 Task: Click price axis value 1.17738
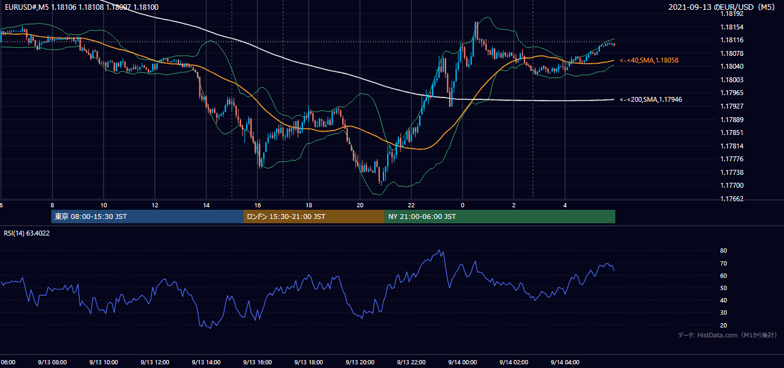click(732, 172)
